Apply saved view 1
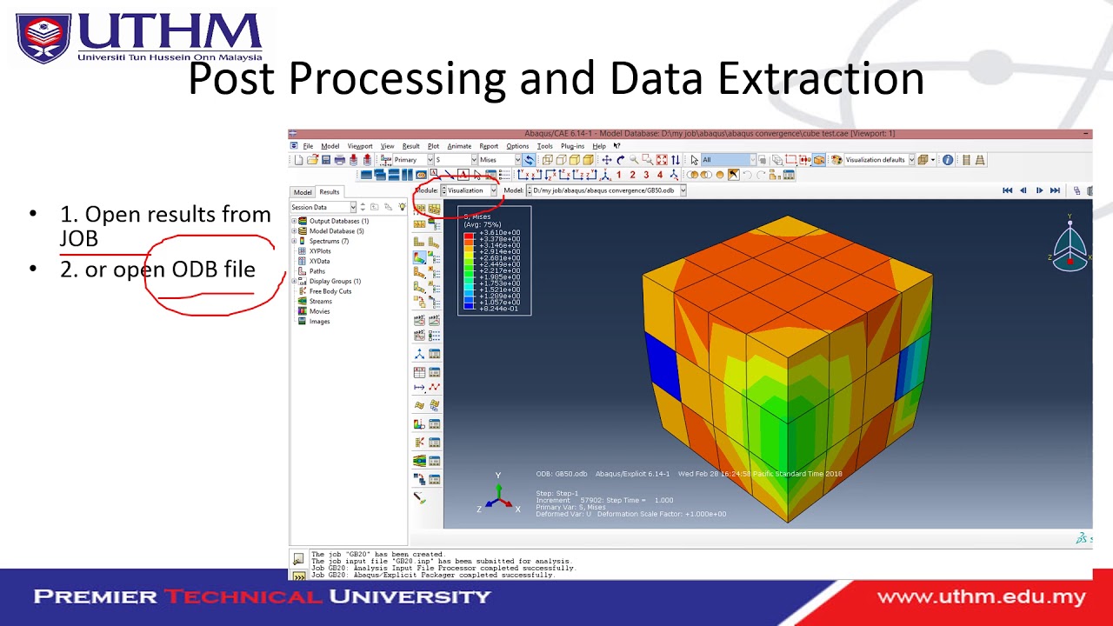This screenshot has width=1113, height=626. (x=618, y=175)
